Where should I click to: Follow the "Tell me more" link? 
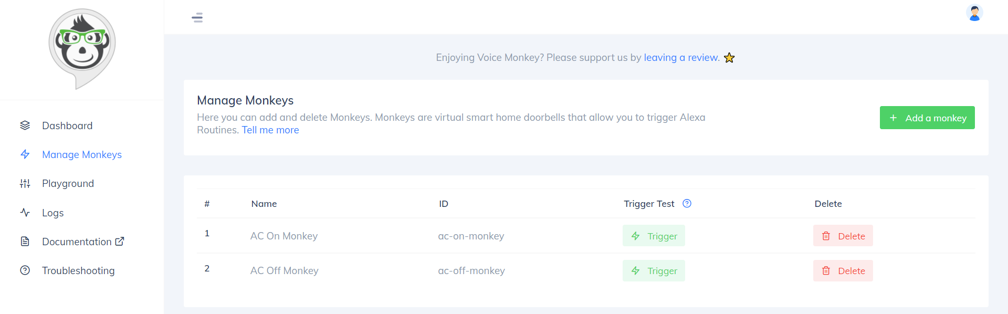[x=270, y=130]
